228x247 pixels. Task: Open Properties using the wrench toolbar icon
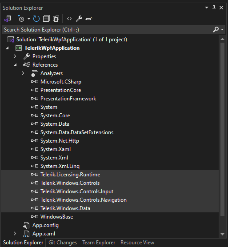tap(79, 19)
